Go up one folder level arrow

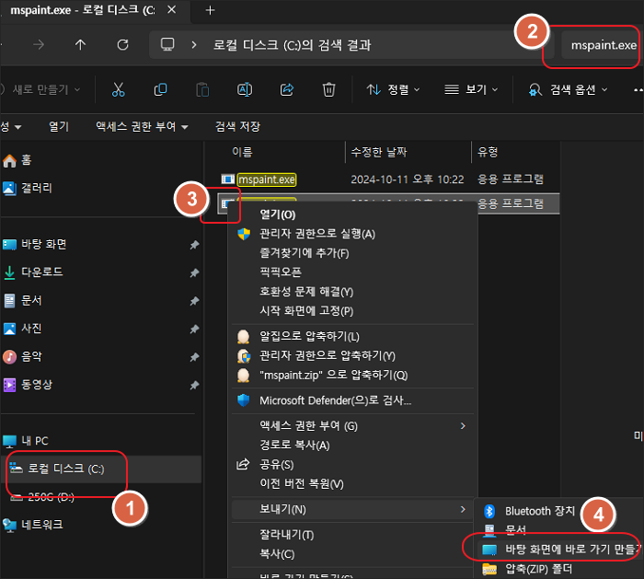click(81, 44)
